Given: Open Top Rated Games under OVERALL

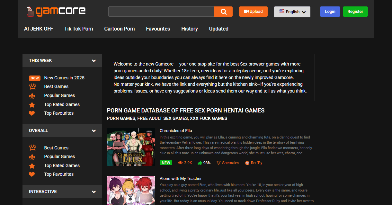Looking at the screenshot, I should (x=62, y=165).
